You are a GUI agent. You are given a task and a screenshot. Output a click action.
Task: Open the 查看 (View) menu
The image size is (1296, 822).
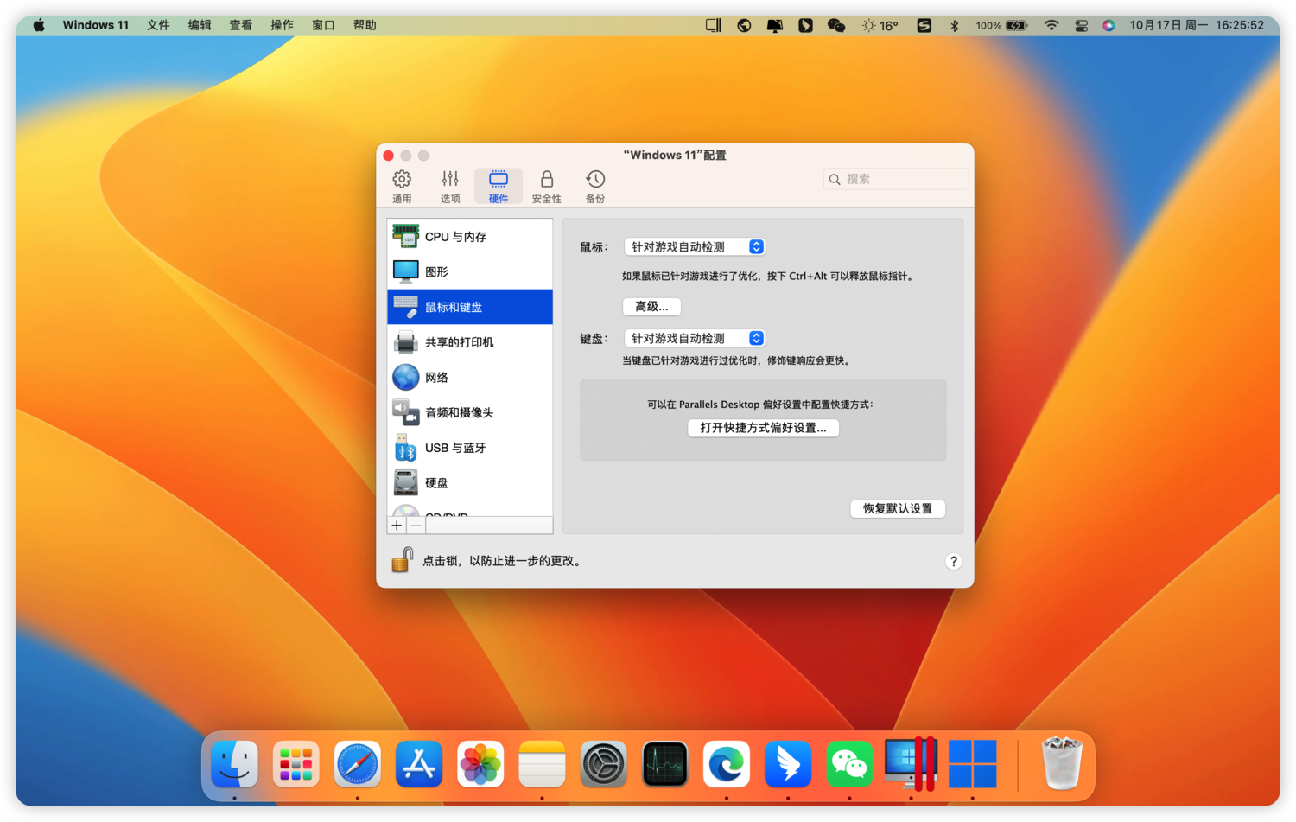[x=241, y=25]
